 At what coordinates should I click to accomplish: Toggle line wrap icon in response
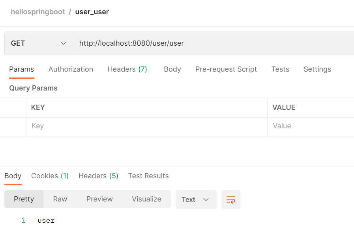[231, 200]
